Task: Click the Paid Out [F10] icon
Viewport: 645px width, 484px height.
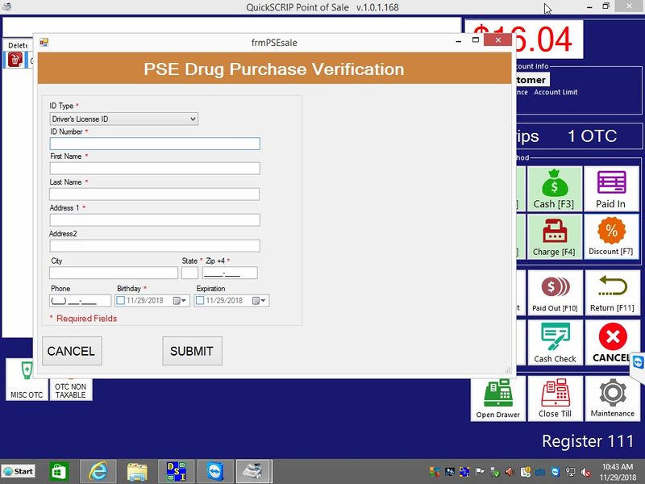Action: 555,292
